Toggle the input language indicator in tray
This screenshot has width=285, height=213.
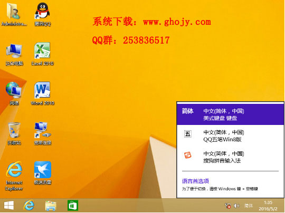click(x=248, y=206)
